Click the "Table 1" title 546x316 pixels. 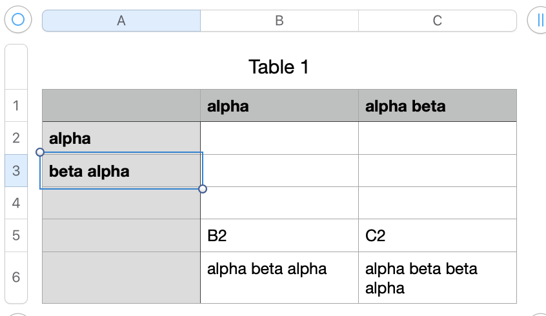pyautogui.click(x=279, y=66)
